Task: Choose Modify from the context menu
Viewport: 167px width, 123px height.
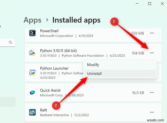Action: click(x=120, y=65)
